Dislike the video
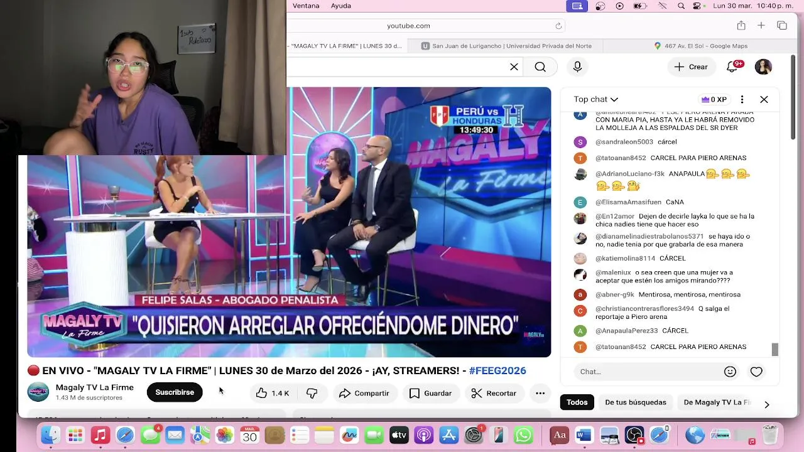 312,393
